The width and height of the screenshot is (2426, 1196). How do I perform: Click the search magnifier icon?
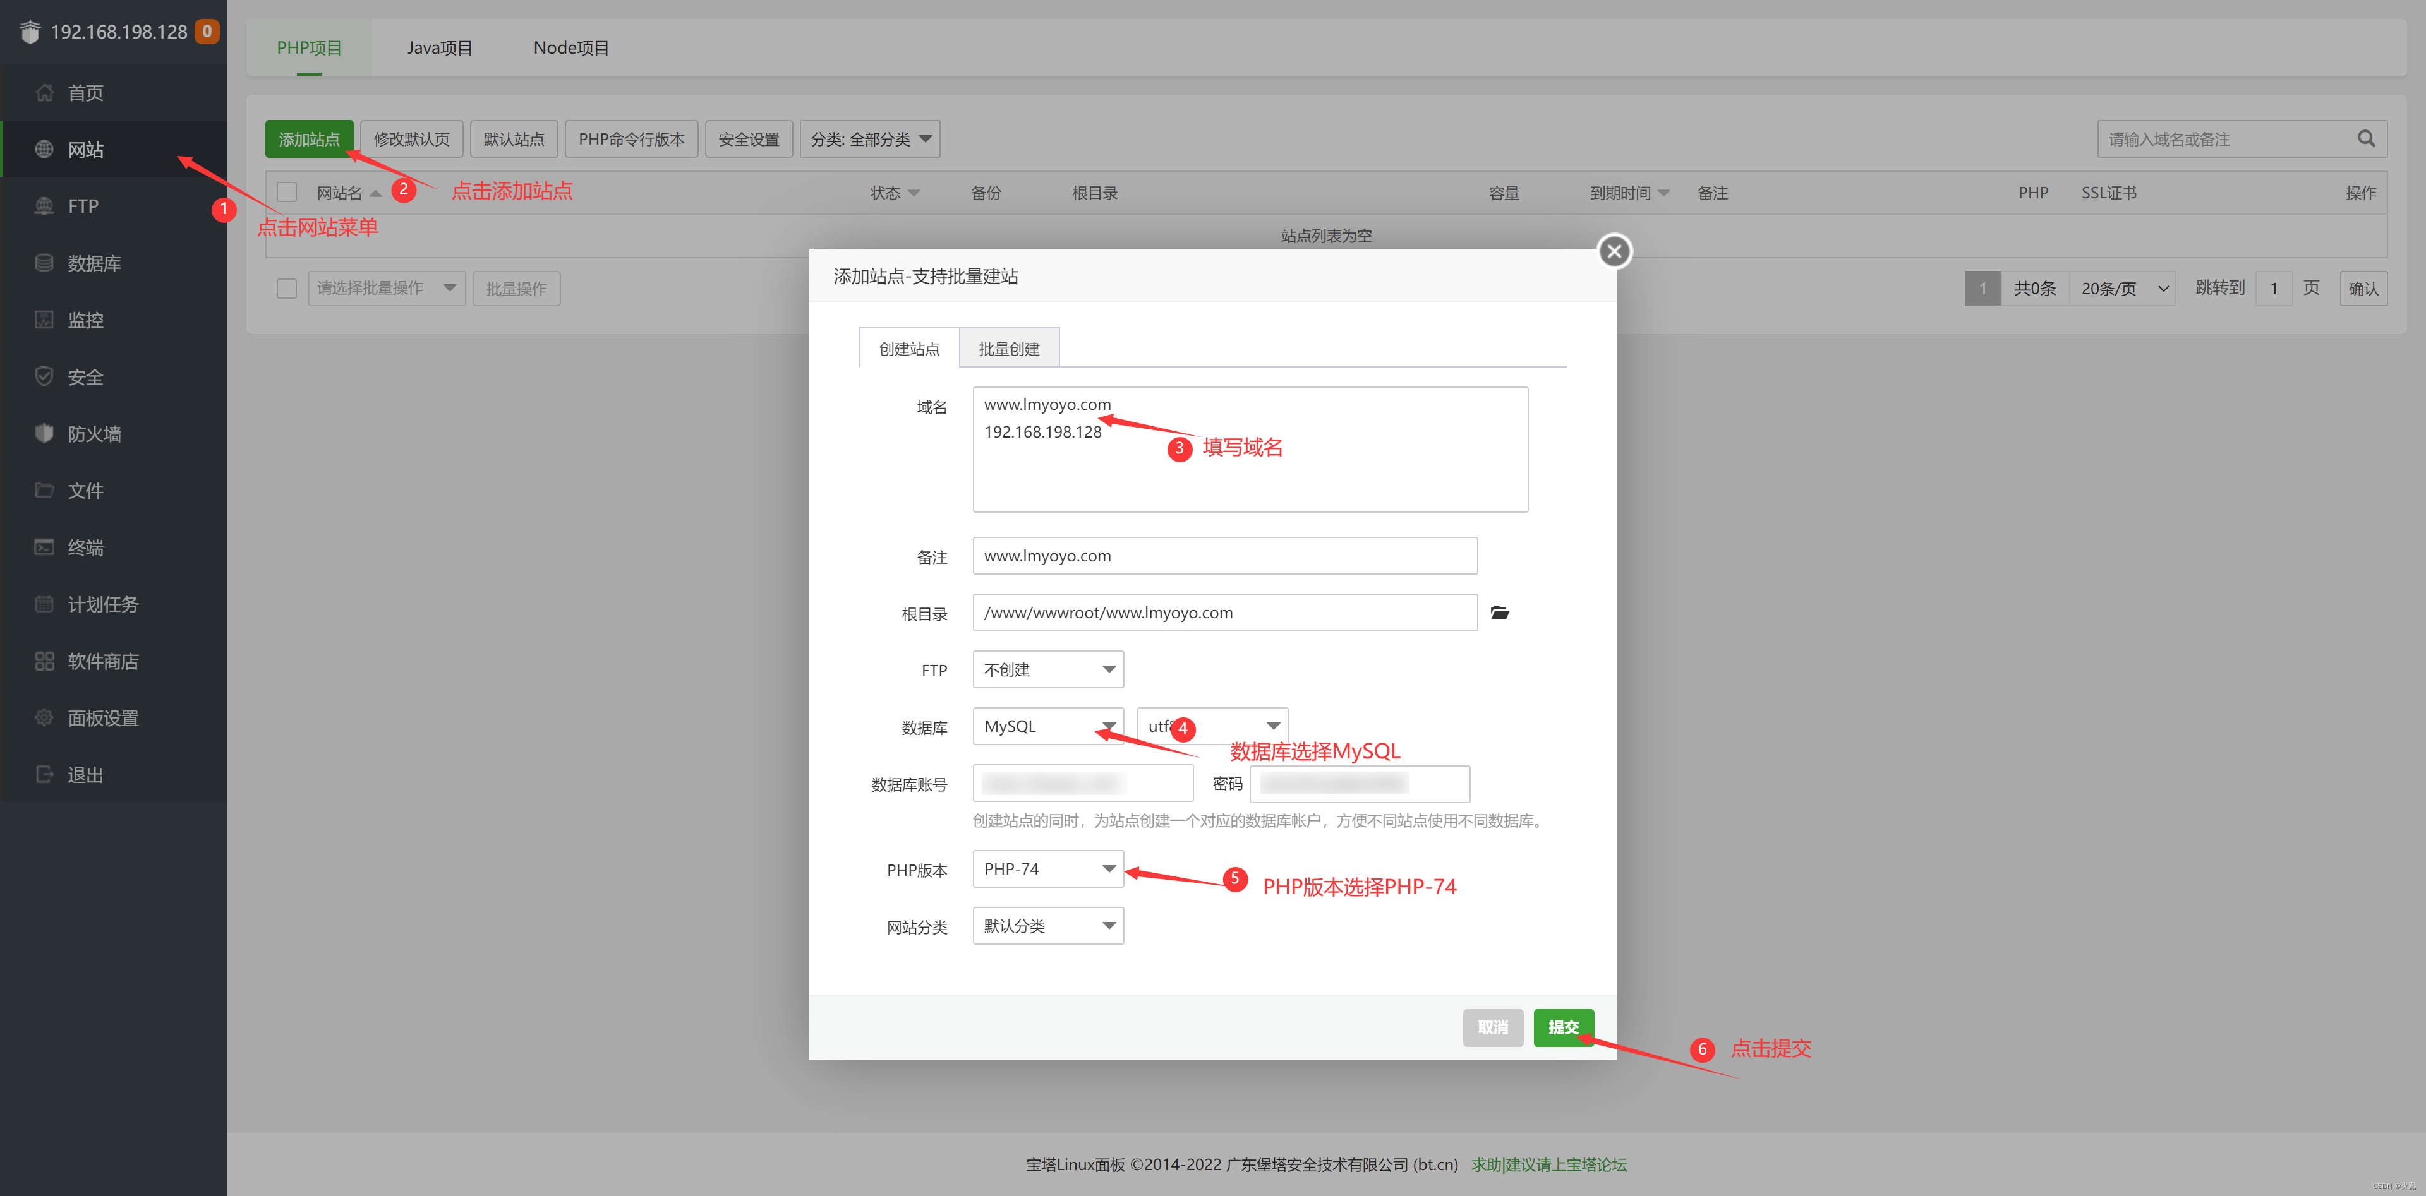pyautogui.click(x=2366, y=138)
